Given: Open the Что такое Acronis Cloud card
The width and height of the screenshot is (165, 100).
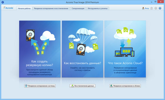Looking at the screenshot, I should pos(125,49).
